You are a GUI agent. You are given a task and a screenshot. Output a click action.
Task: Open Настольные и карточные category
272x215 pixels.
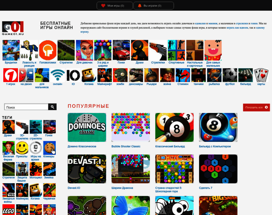click(195, 50)
